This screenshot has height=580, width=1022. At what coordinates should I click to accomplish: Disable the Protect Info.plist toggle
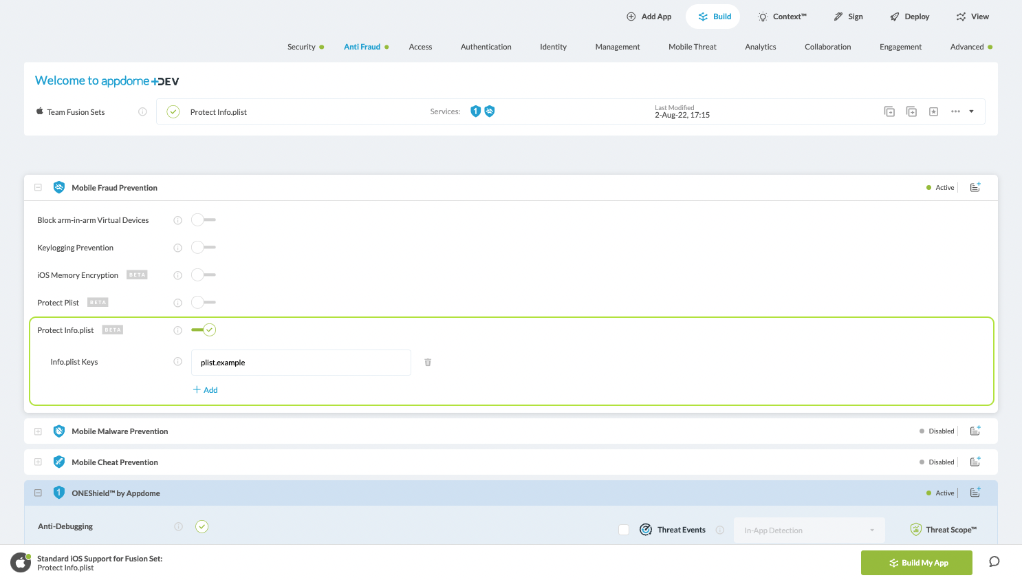click(x=204, y=330)
